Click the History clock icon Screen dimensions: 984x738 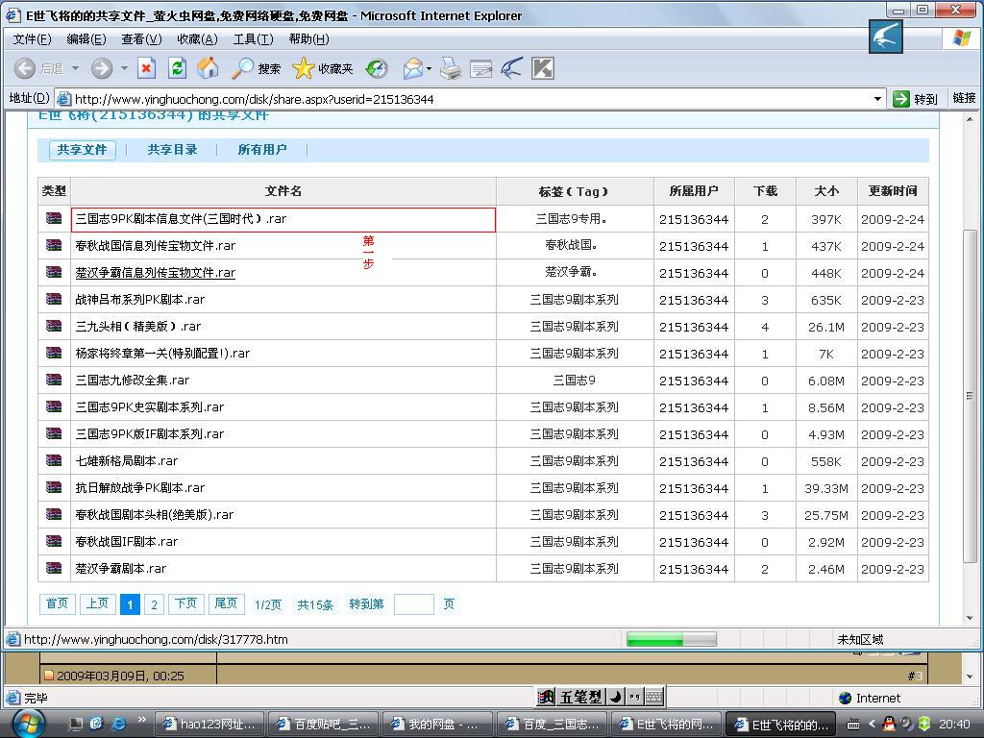click(x=377, y=68)
